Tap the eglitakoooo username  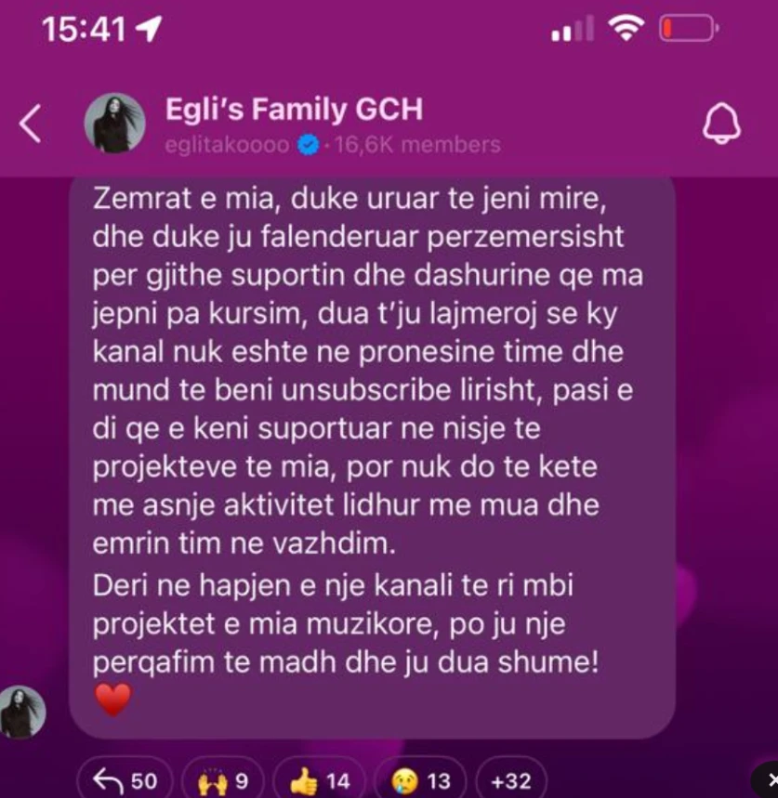[x=228, y=145]
